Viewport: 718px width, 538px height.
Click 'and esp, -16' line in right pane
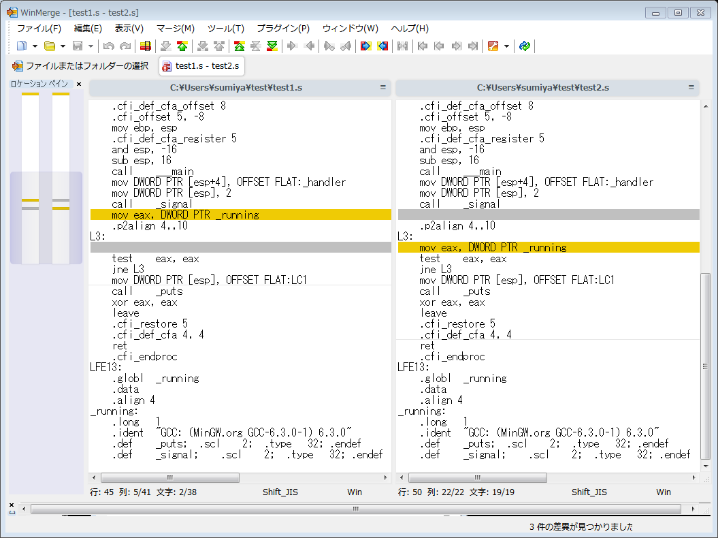[452, 149]
